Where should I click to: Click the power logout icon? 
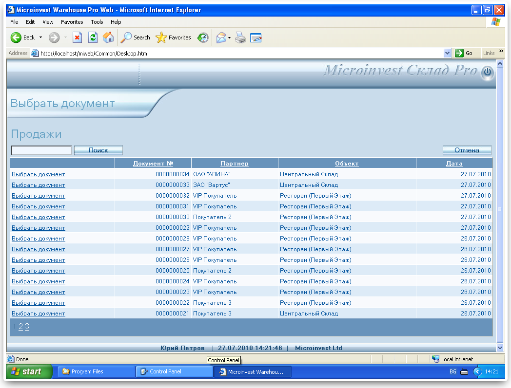[x=487, y=73]
